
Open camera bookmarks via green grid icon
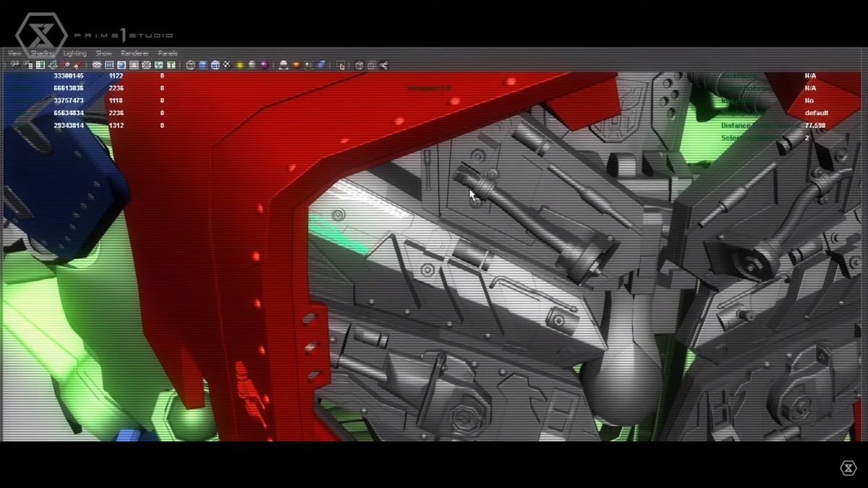coord(41,65)
